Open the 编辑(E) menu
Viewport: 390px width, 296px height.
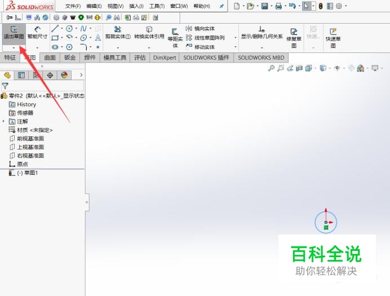(94, 6)
